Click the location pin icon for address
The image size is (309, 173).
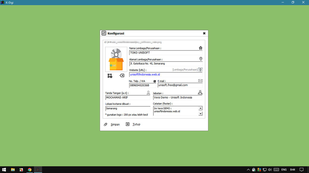[x=201, y=59]
